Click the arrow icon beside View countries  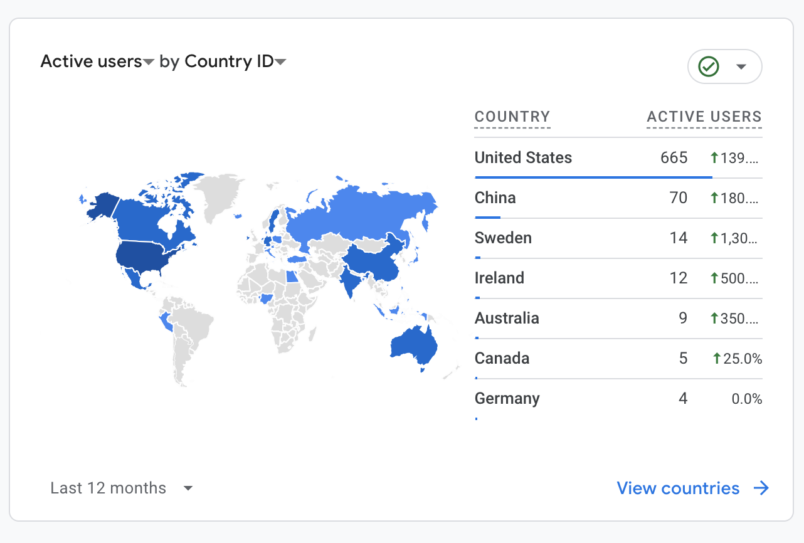(x=761, y=488)
